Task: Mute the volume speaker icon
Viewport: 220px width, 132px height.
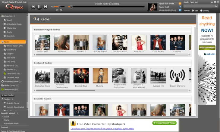Action: tap(52, 7)
